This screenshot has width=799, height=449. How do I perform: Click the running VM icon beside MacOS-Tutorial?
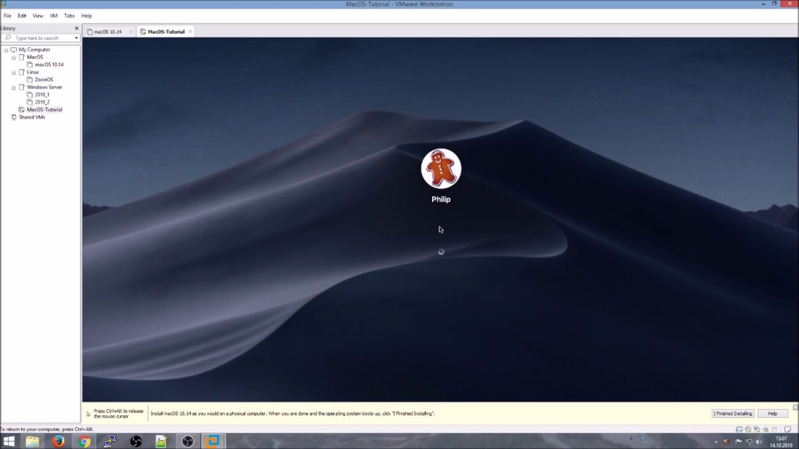coord(22,110)
